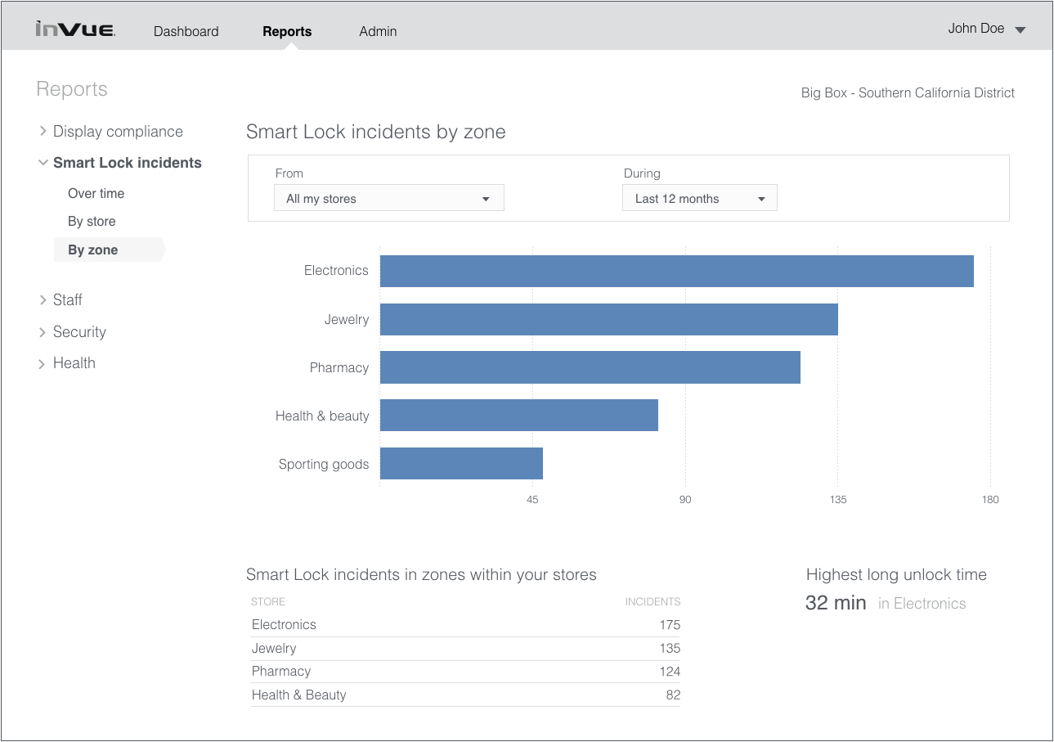
Task: Click the 90 axis tick label
Action: tap(685, 500)
